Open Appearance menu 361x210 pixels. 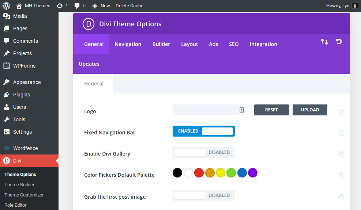(29, 82)
